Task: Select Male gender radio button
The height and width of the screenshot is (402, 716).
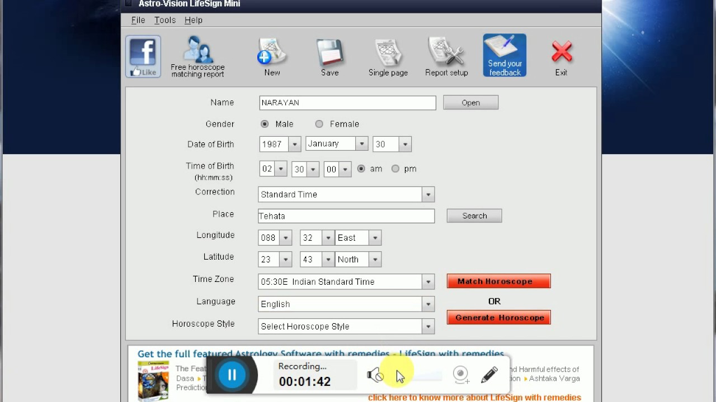Action: [x=265, y=124]
